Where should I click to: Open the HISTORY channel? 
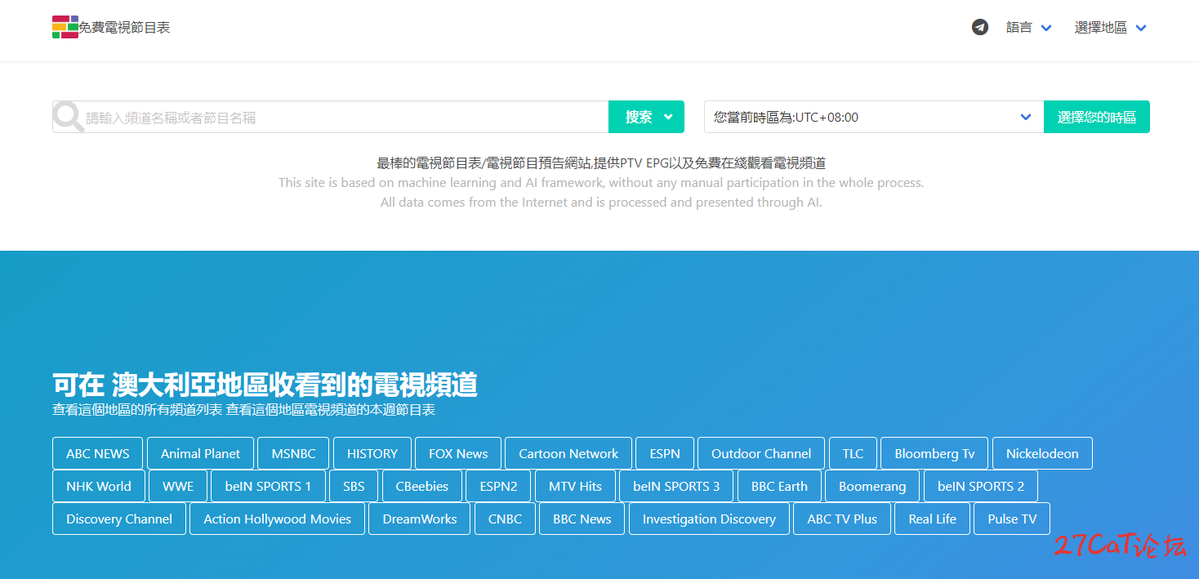click(x=372, y=453)
